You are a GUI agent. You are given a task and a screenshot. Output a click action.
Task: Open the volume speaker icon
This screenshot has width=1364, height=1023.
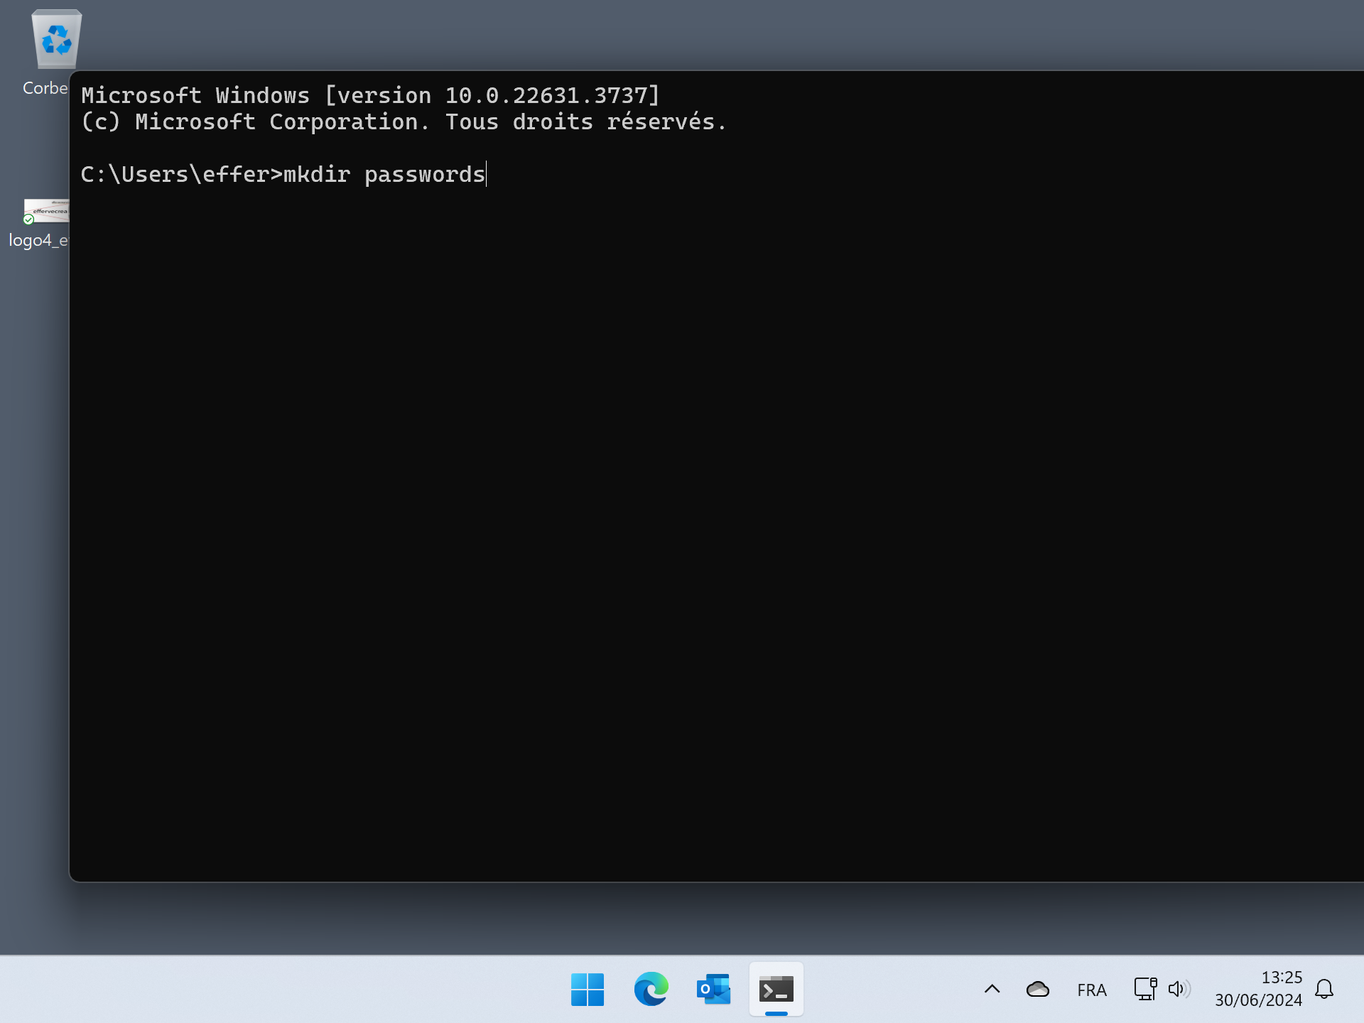[1179, 989]
